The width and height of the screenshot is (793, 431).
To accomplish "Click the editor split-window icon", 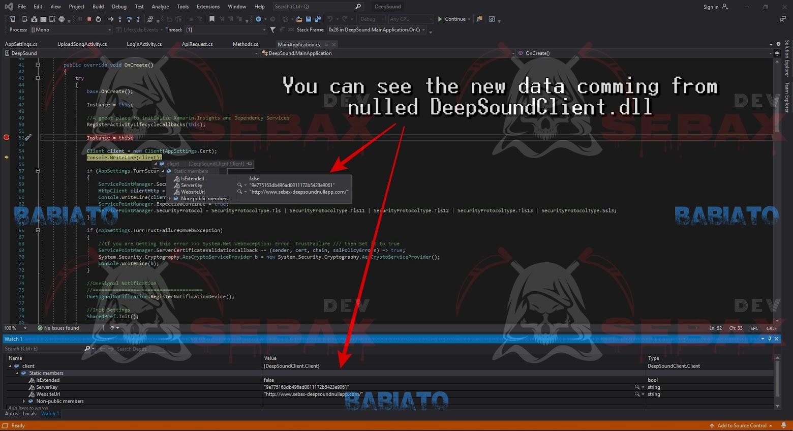I will 777,53.
